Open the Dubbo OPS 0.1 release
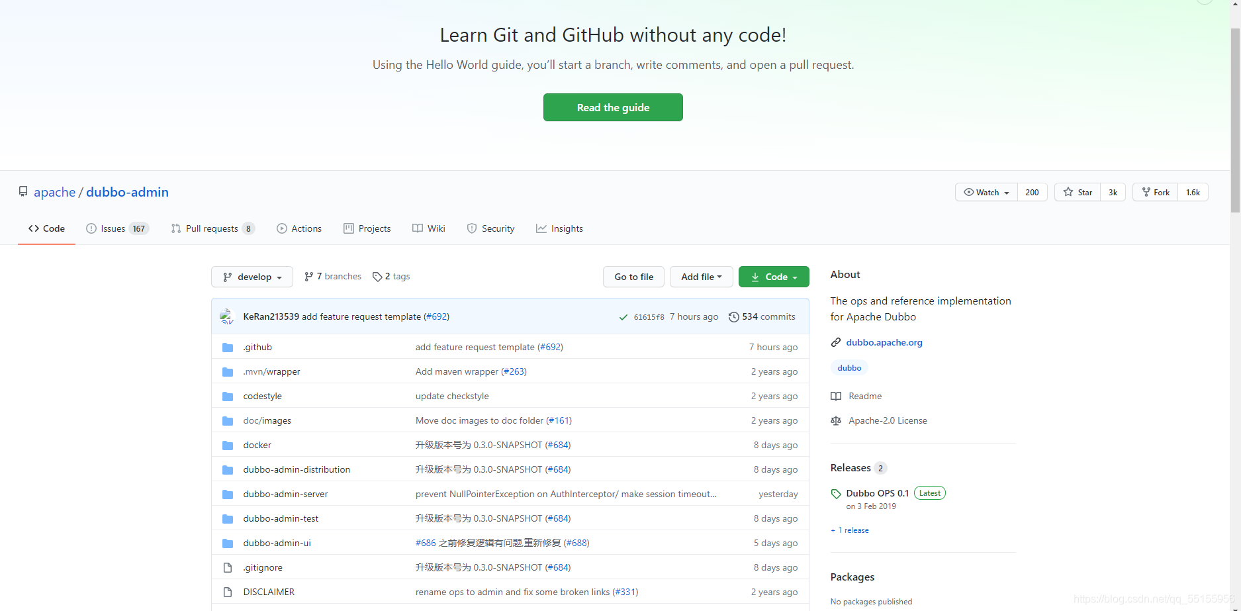This screenshot has height=611, width=1241. (877, 493)
